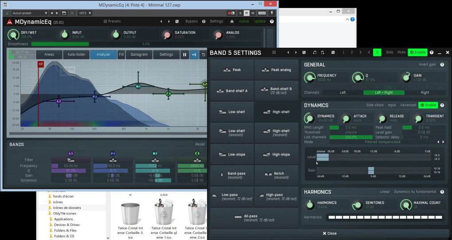Choose the Band-shelf B filter
The image size is (452, 240).
tap(277, 91)
